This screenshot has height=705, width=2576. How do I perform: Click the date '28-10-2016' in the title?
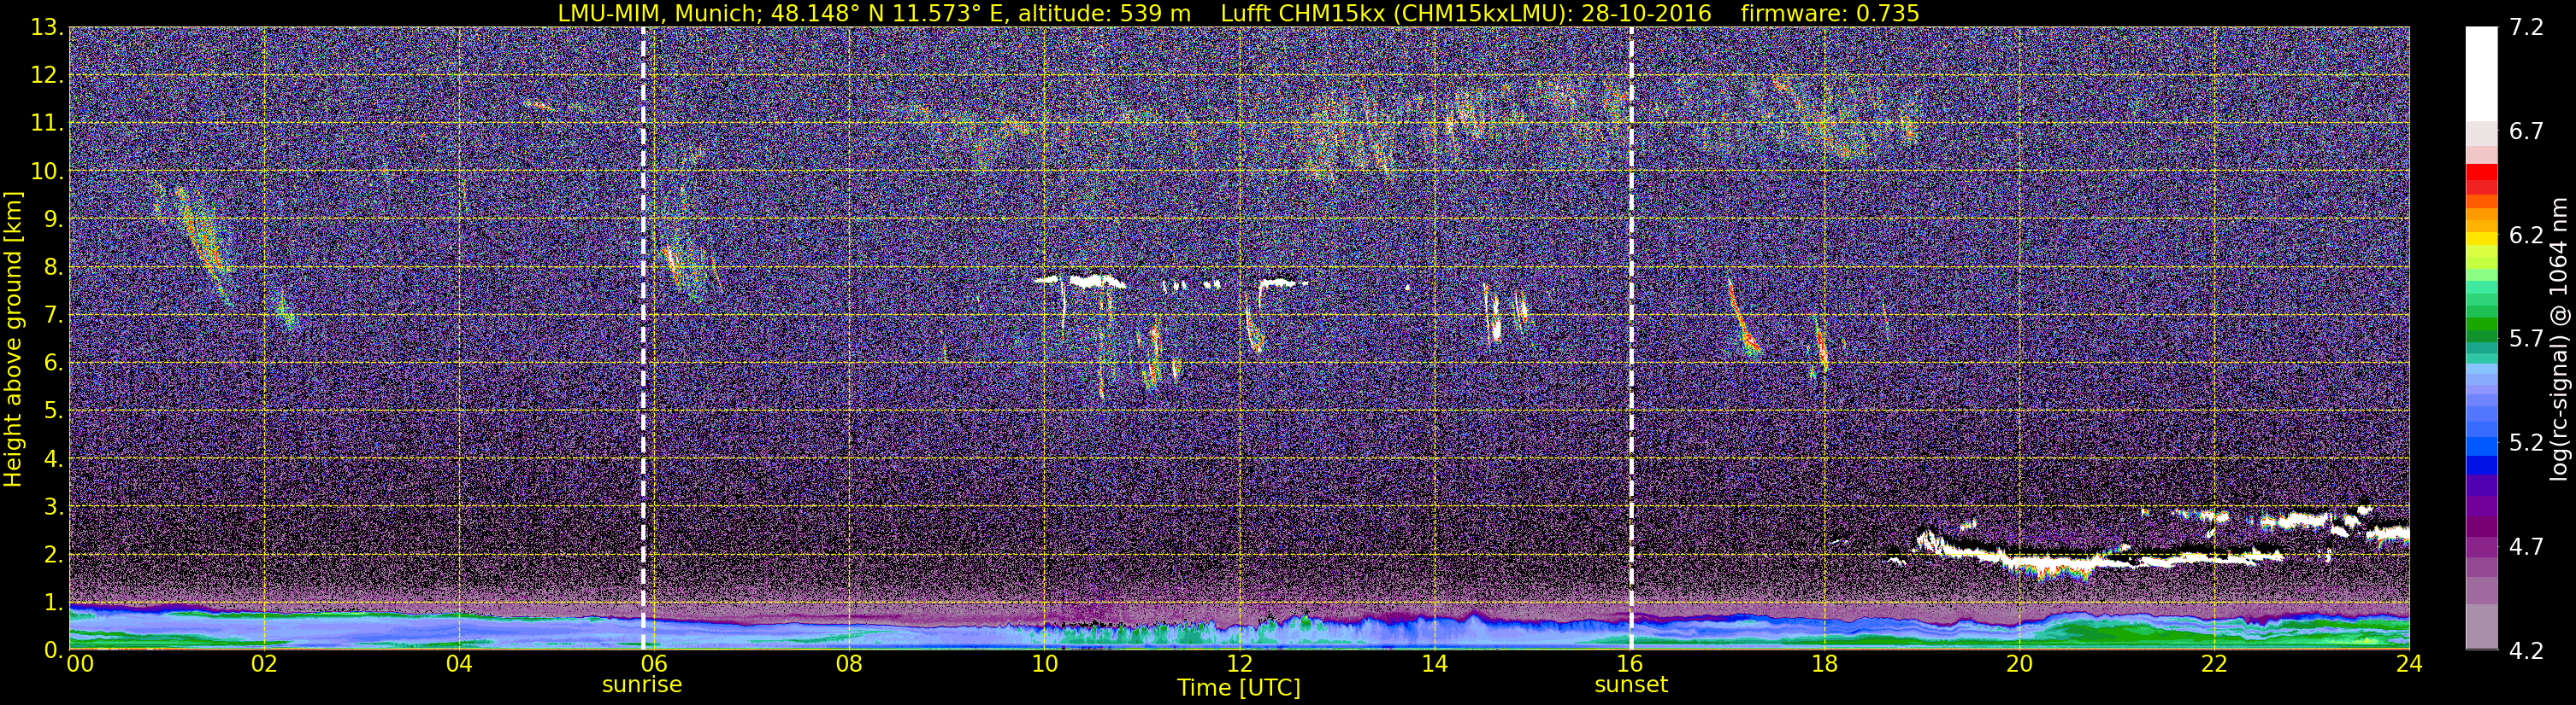tap(1647, 13)
